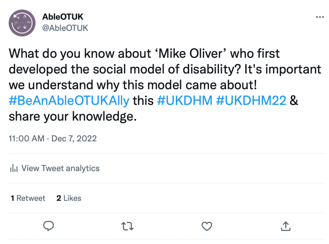Image resolution: width=329 pixels, height=244 pixels.
Task: Open the #UKDHM22 hashtag link
Action: pos(251,101)
